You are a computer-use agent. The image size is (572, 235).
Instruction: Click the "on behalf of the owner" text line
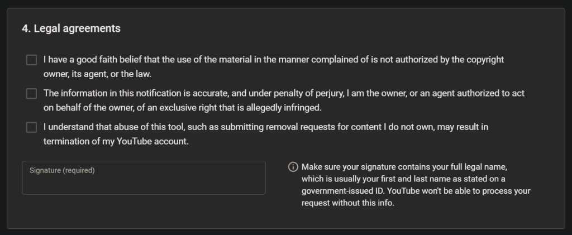pos(182,107)
